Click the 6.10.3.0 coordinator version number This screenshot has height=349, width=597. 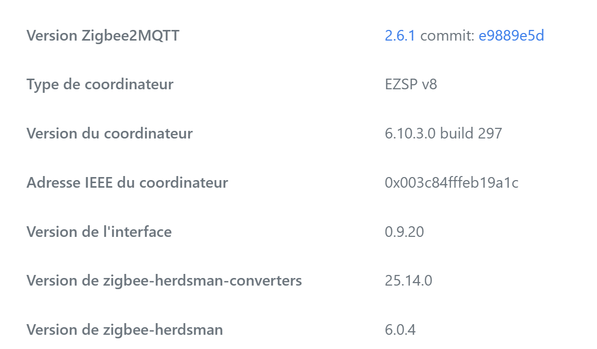point(410,133)
